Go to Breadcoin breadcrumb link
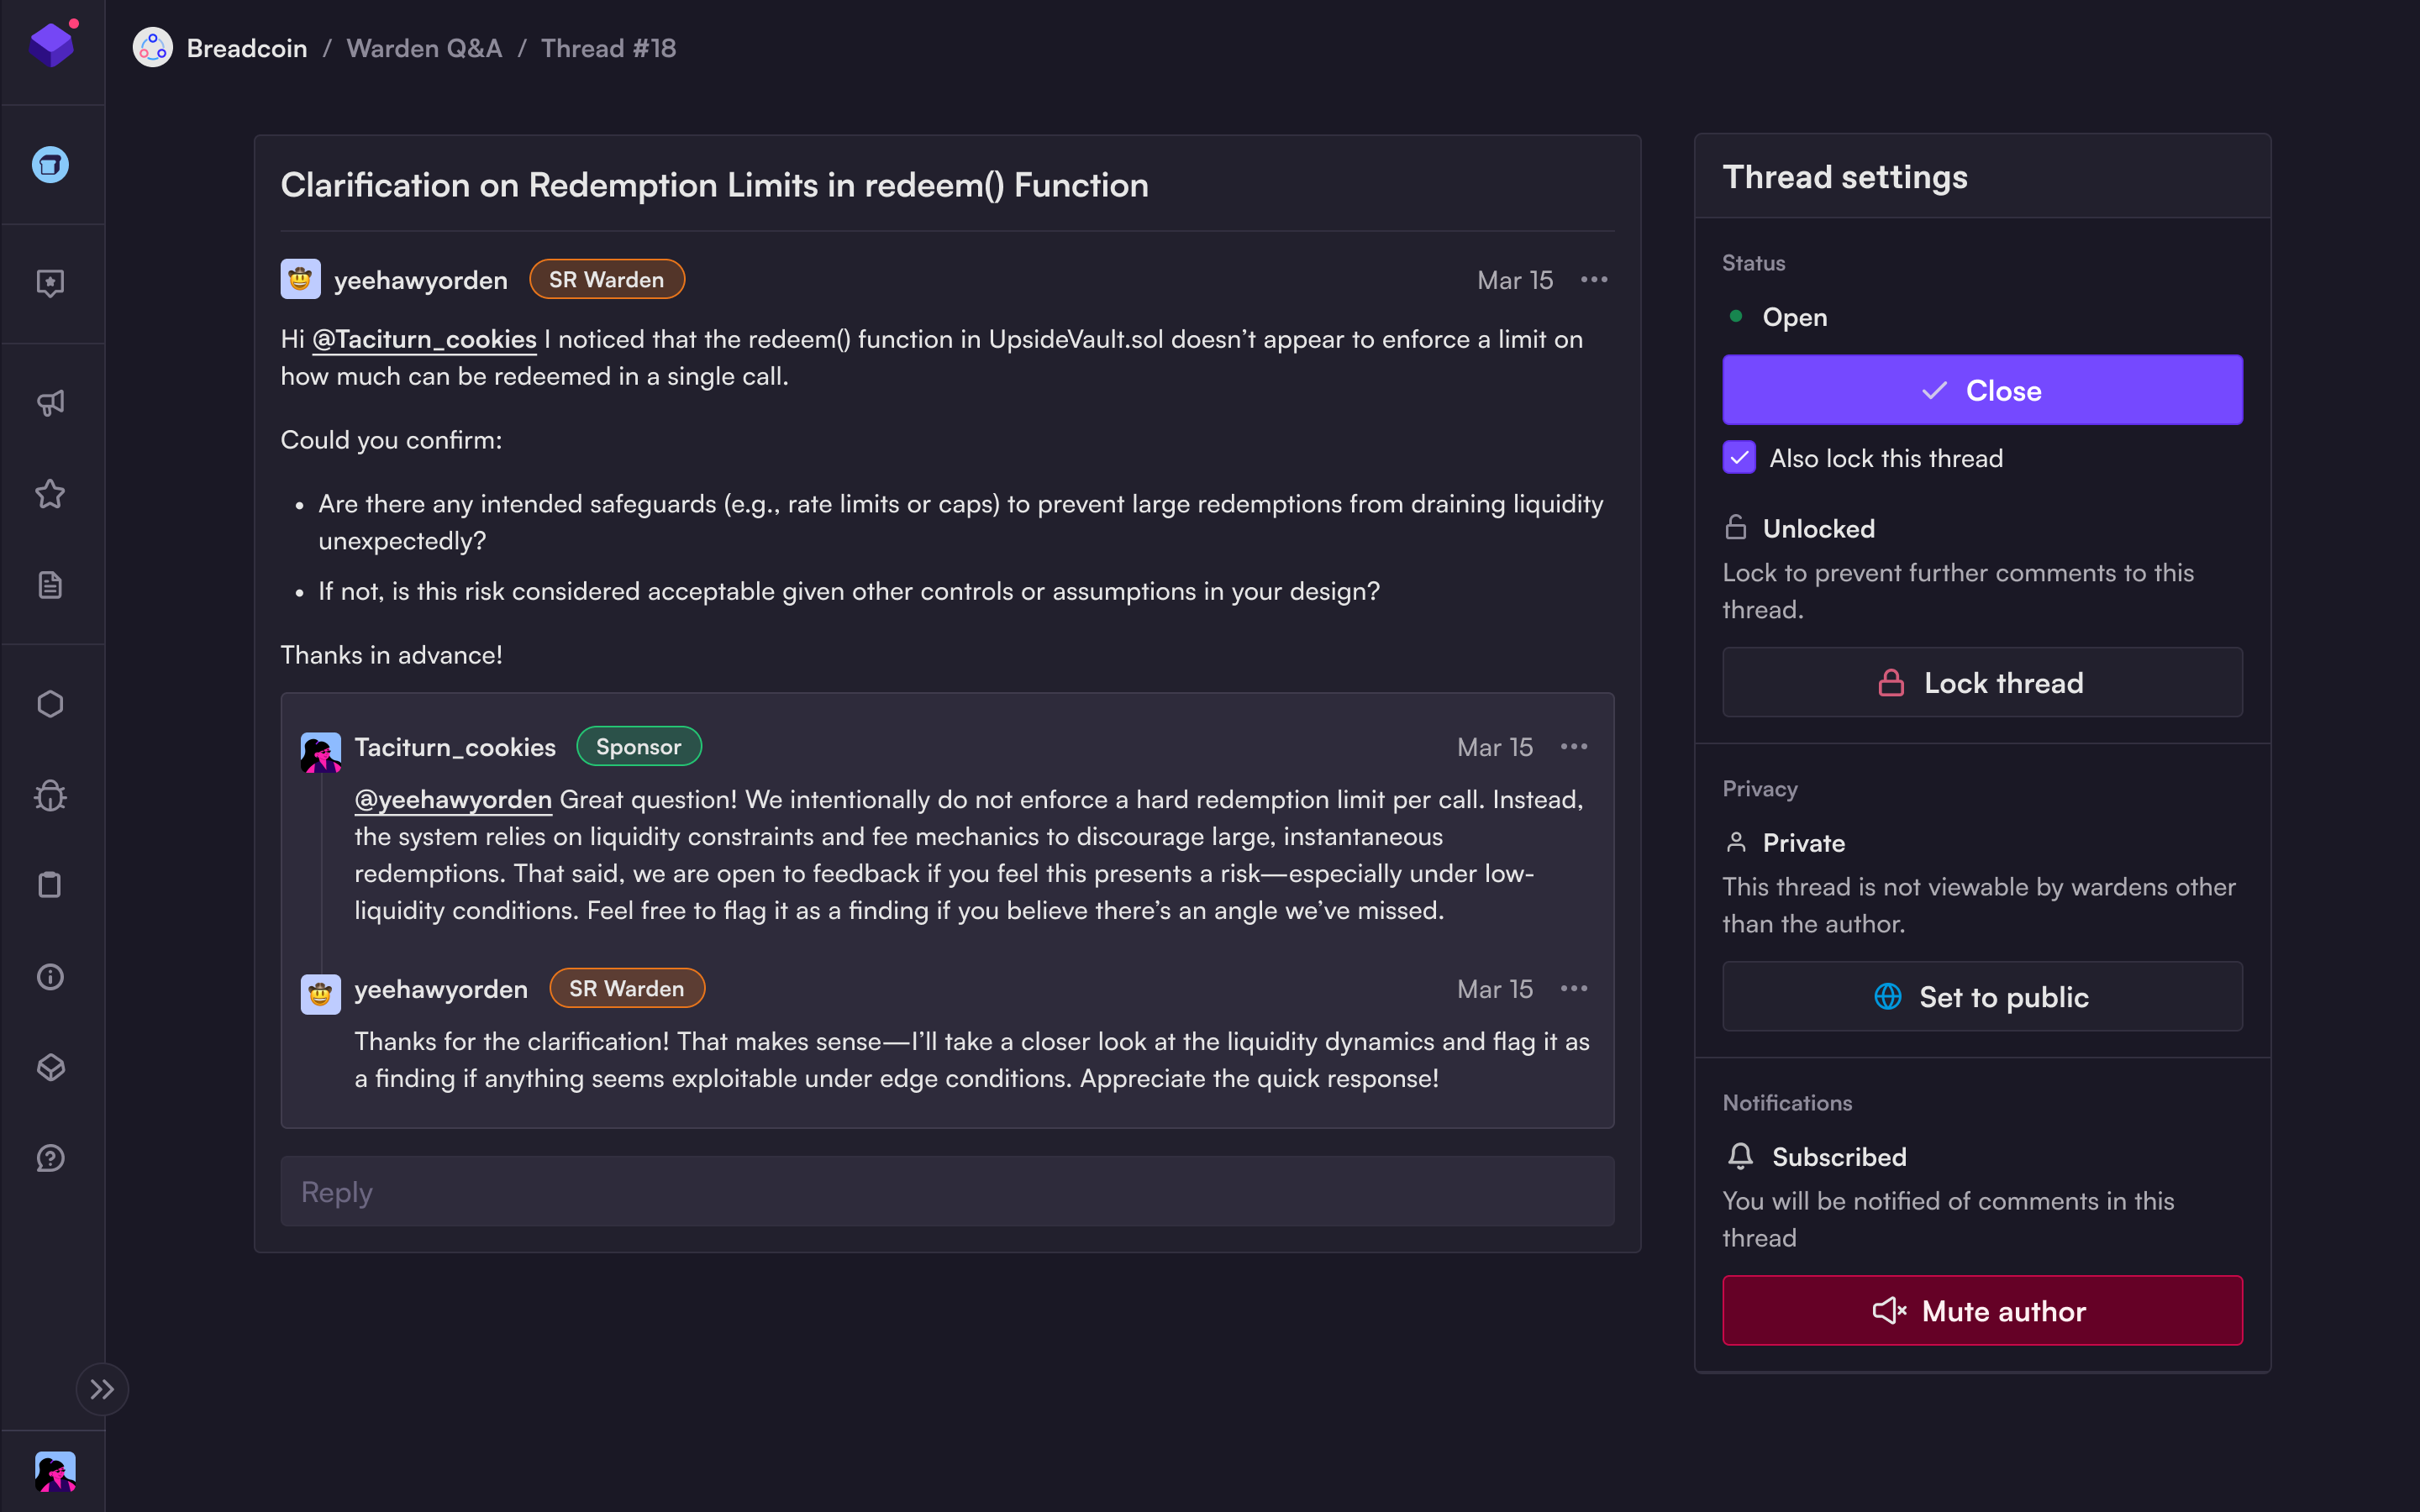 (246, 48)
